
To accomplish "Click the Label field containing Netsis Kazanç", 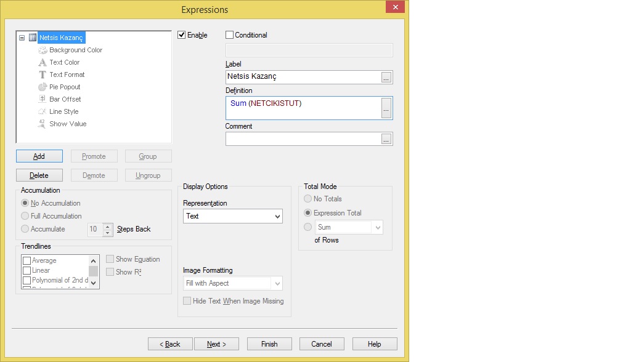I will (x=303, y=77).
